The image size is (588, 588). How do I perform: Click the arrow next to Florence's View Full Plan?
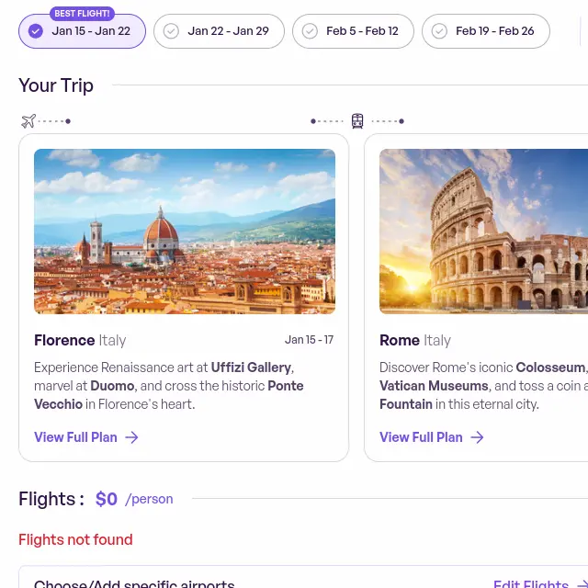click(131, 437)
